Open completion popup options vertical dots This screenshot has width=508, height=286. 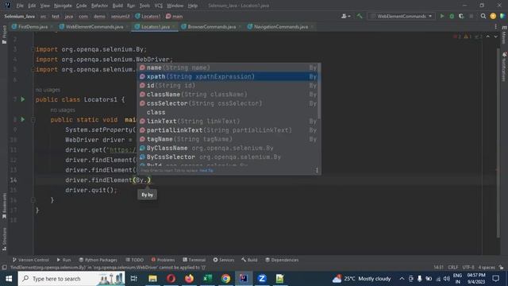click(x=317, y=170)
